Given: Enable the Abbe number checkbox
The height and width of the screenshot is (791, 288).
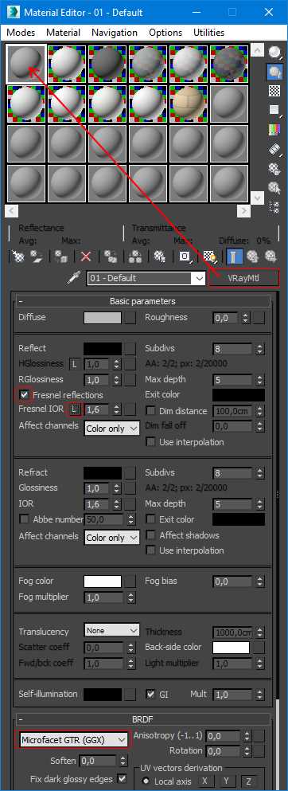Looking at the screenshot, I should pos(24,519).
